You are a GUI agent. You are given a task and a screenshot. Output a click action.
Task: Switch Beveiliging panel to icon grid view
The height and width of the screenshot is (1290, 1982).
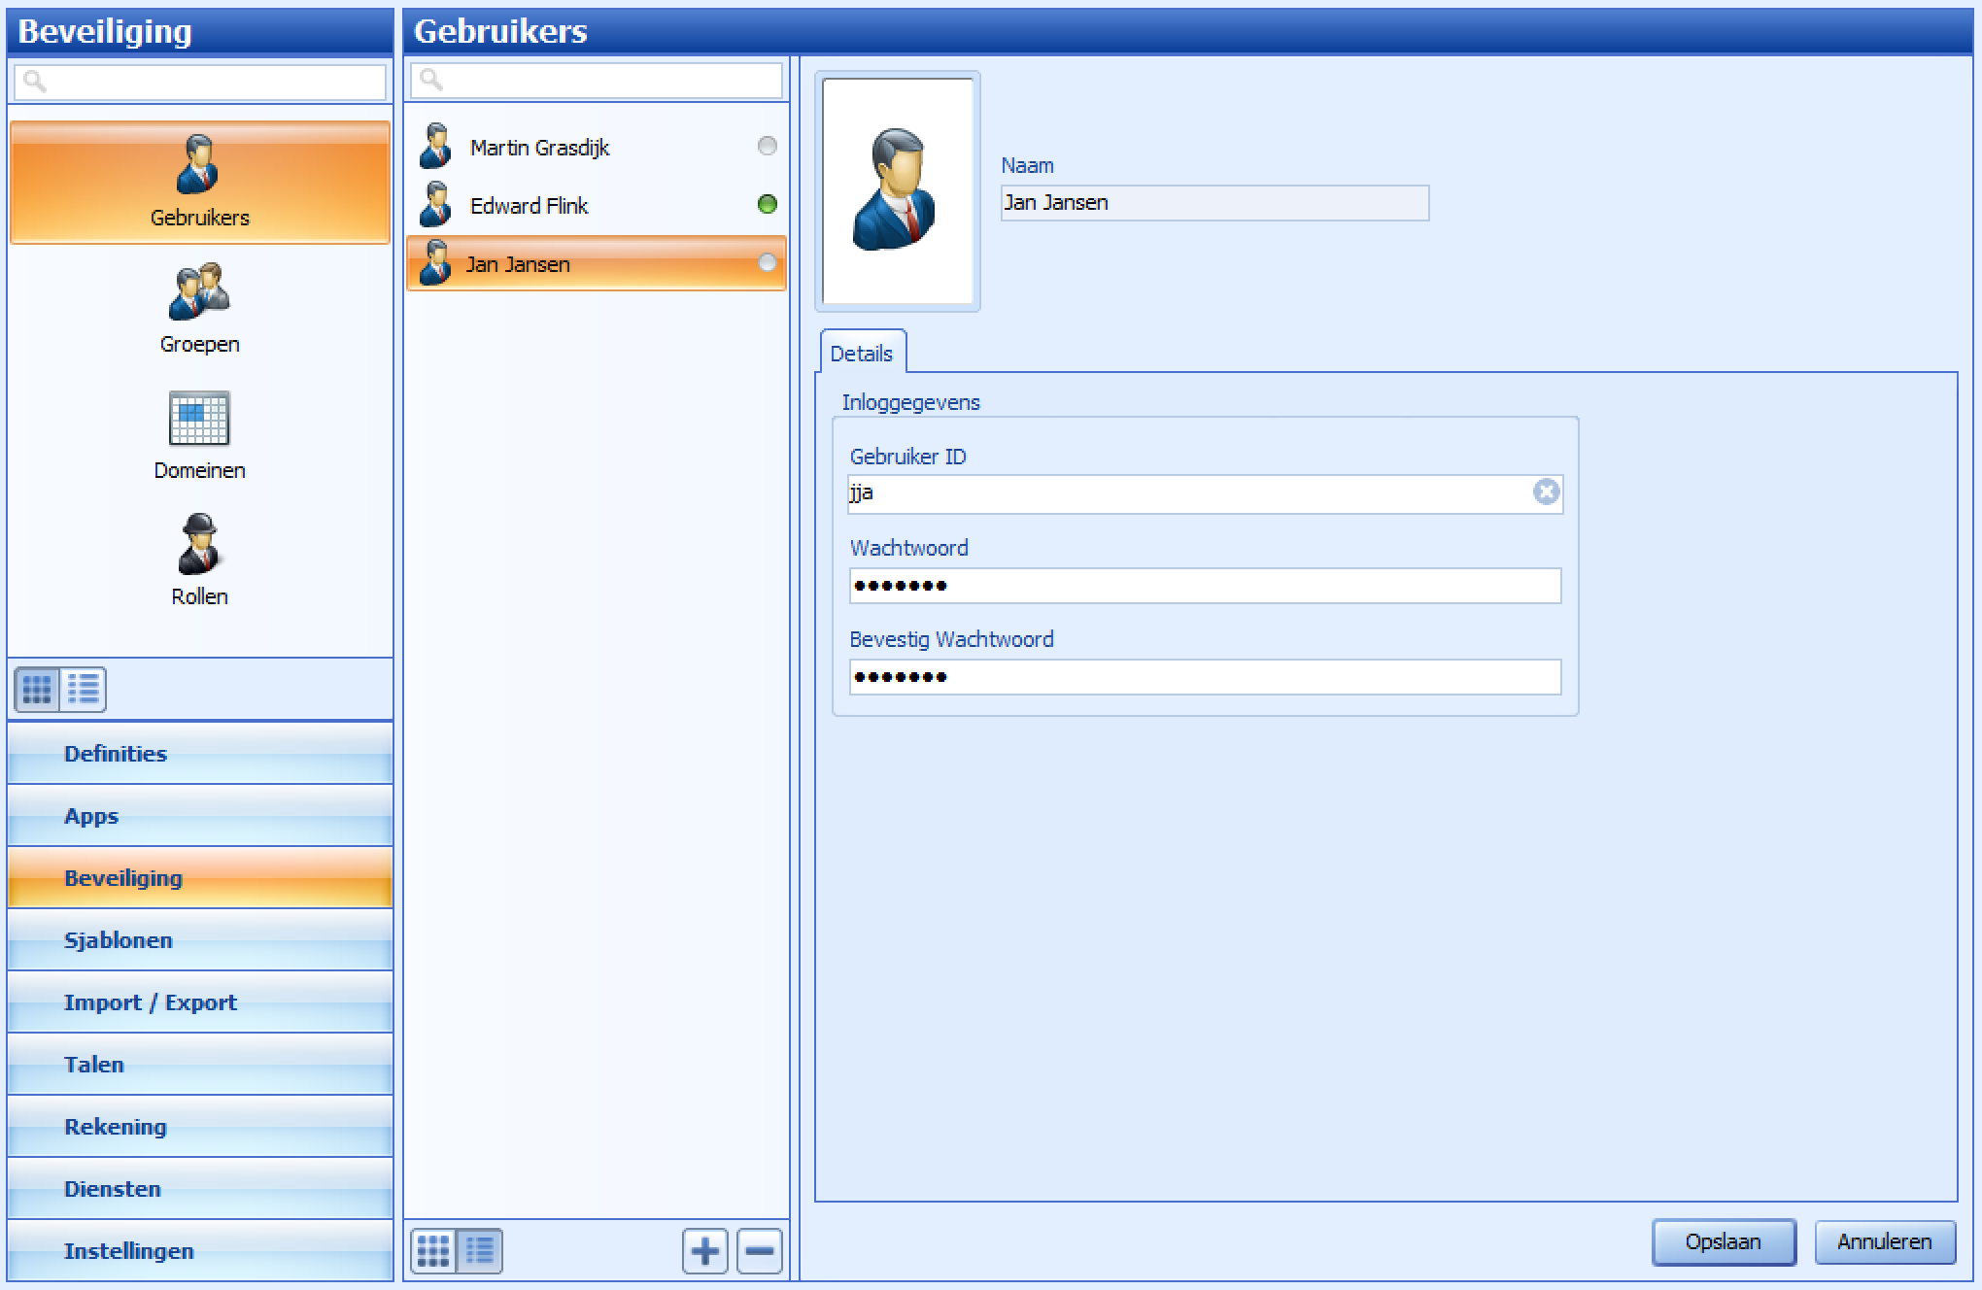pos(37,689)
